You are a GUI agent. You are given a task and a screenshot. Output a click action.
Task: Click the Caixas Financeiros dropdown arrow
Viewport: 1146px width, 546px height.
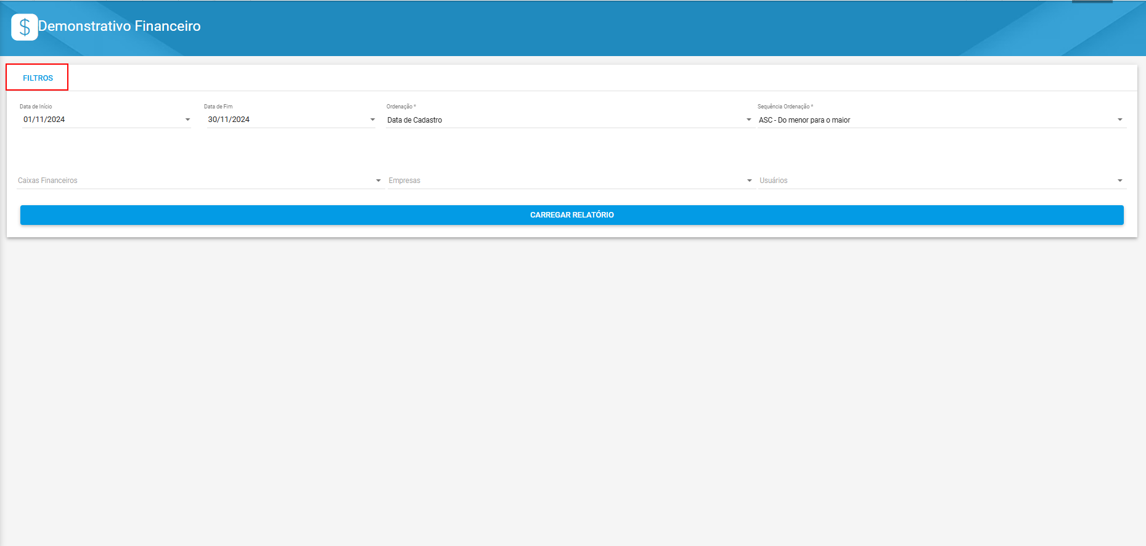pos(379,181)
